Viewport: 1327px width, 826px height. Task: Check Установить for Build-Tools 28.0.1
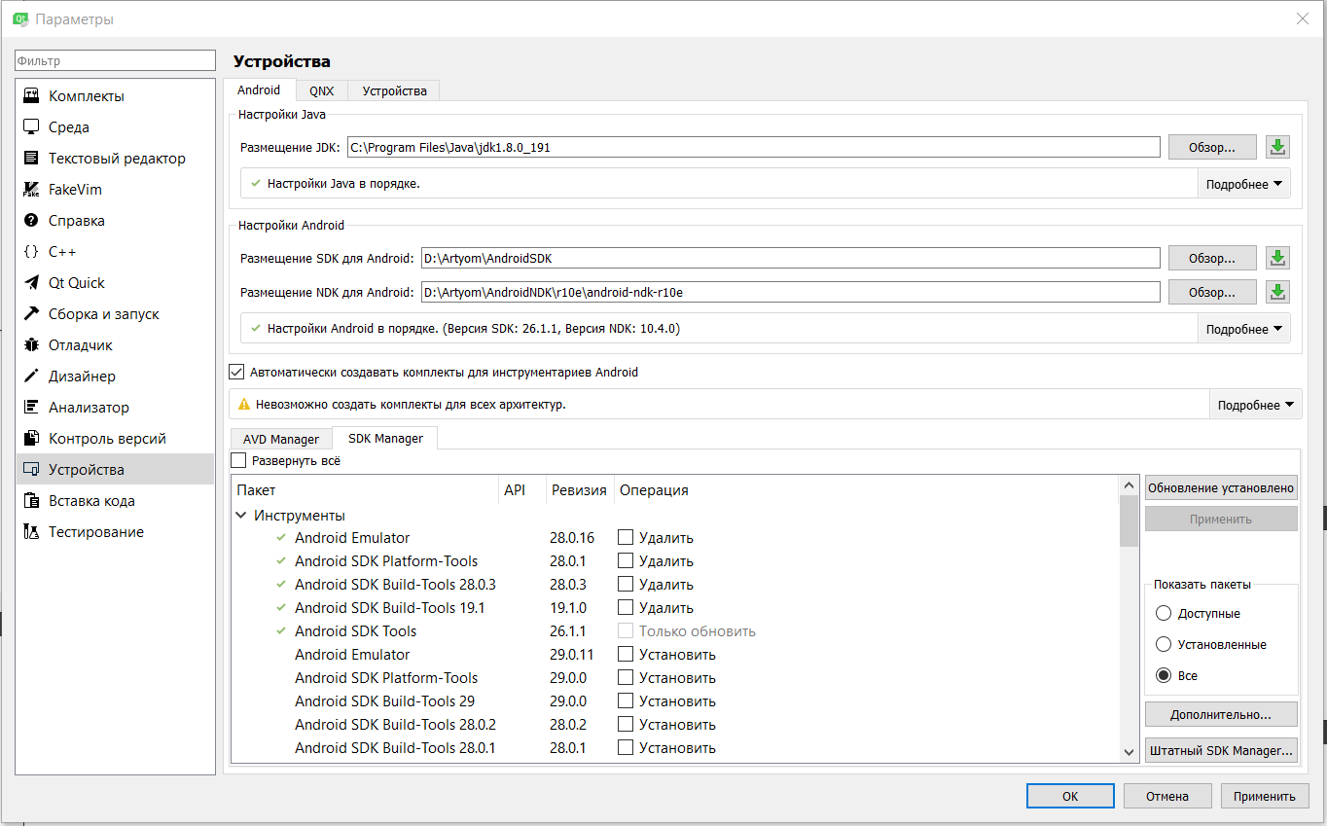(626, 747)
